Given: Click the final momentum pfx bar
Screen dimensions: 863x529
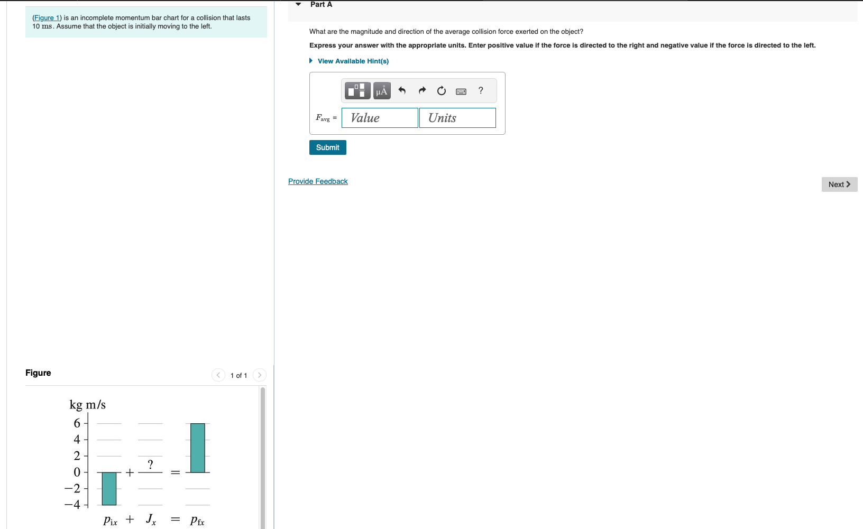Looking at the screenshot, I should [x=198, y=448].
